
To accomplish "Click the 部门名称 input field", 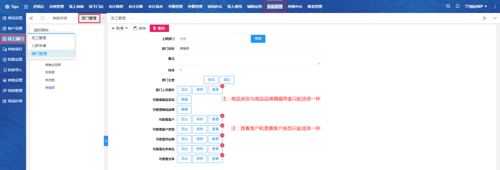I will [249, 49].
